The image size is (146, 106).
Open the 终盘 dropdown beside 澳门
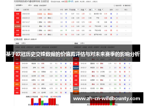click(100, 10)
